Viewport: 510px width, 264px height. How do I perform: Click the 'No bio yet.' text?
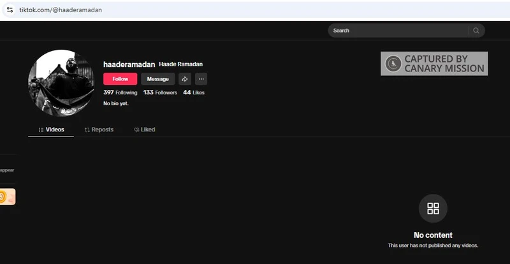pos(116,103)
